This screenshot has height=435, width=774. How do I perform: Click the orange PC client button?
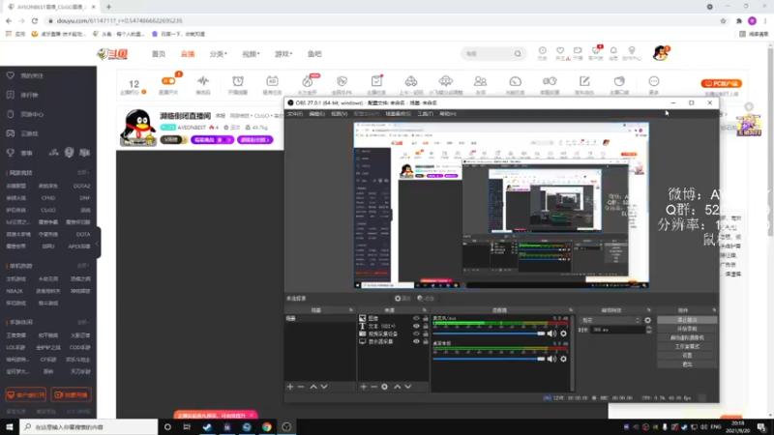721,83
